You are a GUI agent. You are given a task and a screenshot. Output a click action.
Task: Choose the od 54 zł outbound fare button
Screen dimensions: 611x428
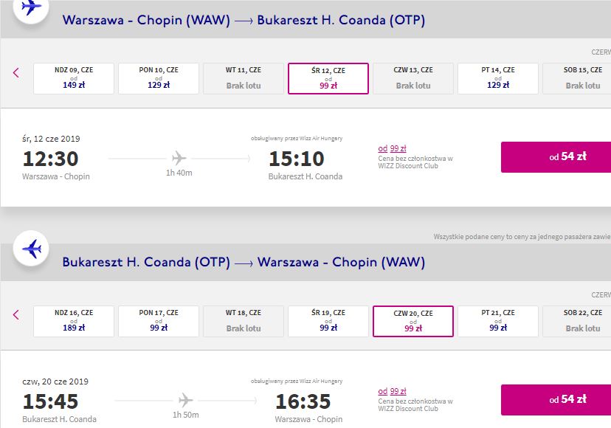click(556, 157)
